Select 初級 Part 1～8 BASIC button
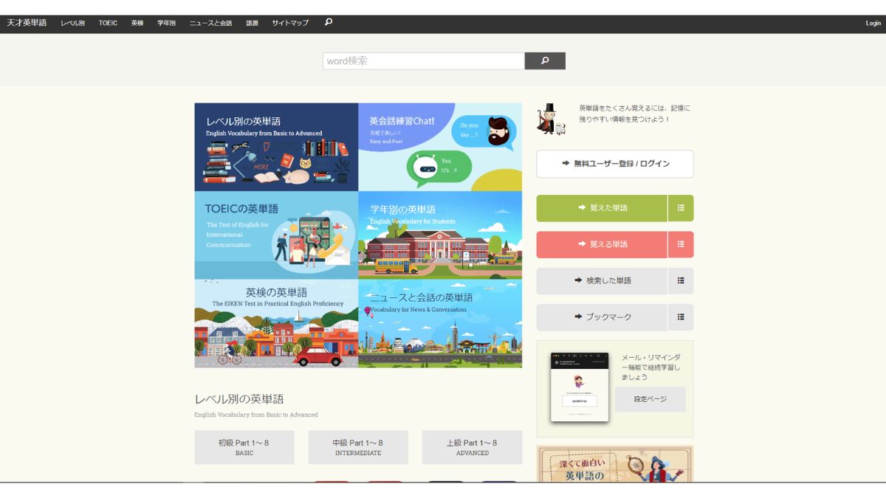 [244, 447]
